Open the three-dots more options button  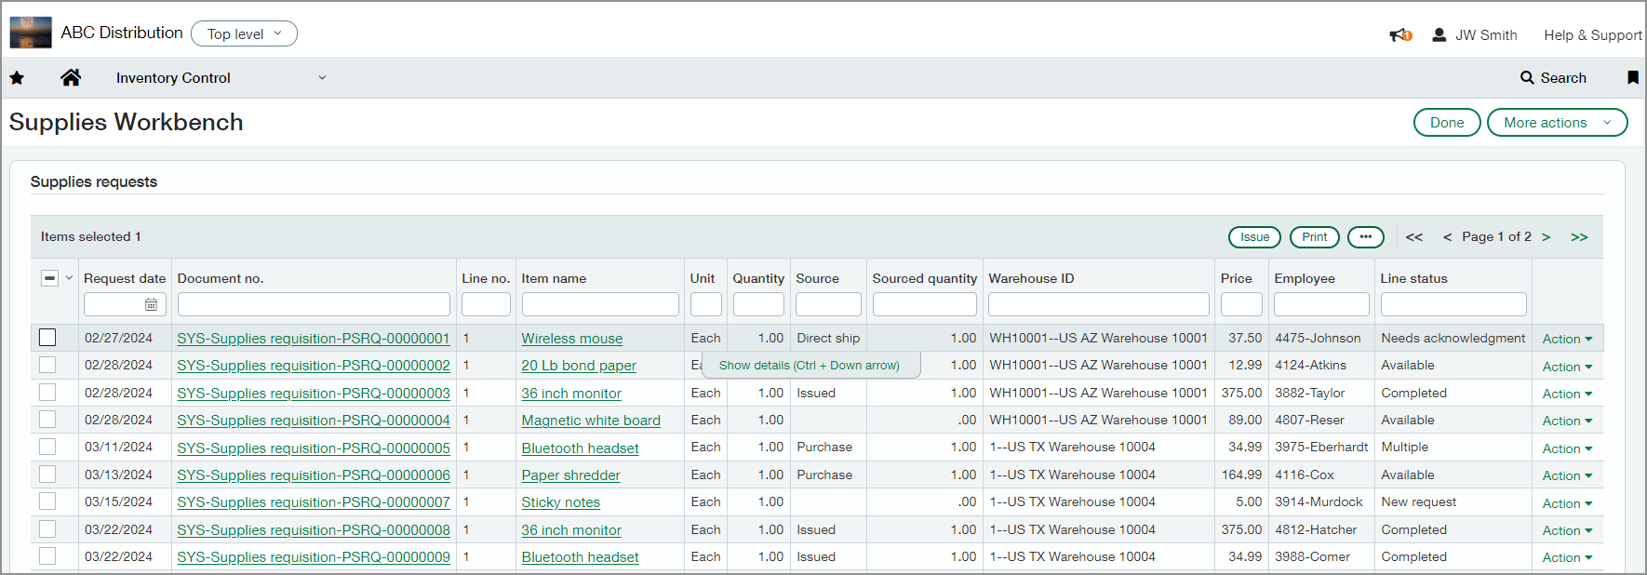click(x=1365, y=237)
